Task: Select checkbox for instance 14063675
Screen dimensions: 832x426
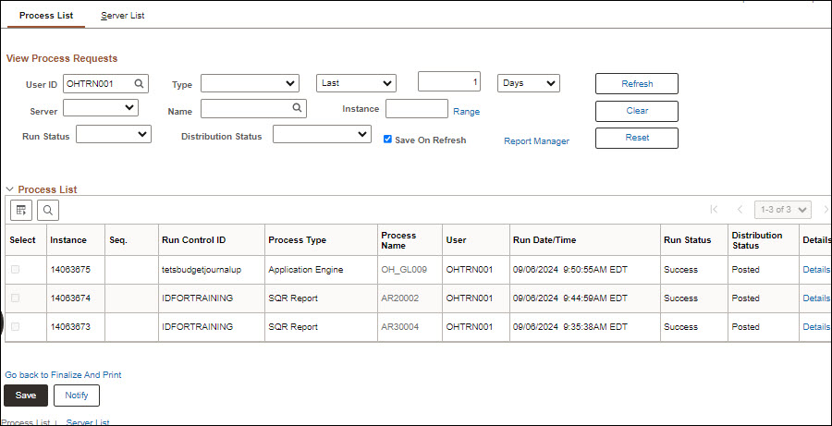Action: (14, 270)
